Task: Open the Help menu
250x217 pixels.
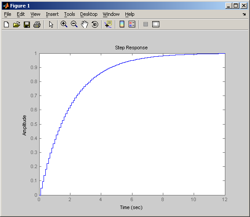Action: tap(130, 14)
